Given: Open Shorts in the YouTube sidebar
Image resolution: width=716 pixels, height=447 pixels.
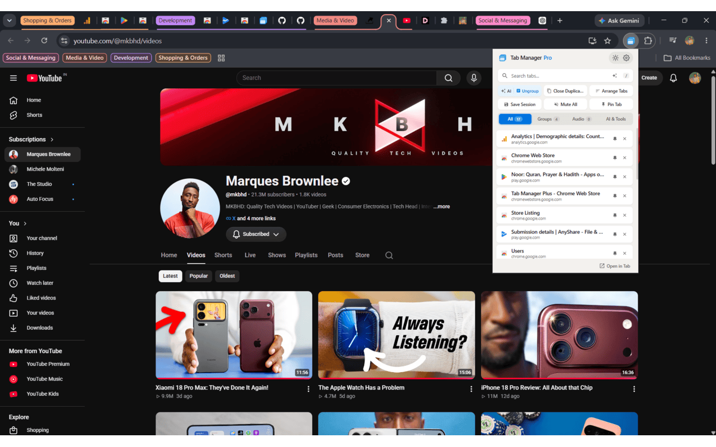Looking at the screenshot, I should (x=43, y=115).
